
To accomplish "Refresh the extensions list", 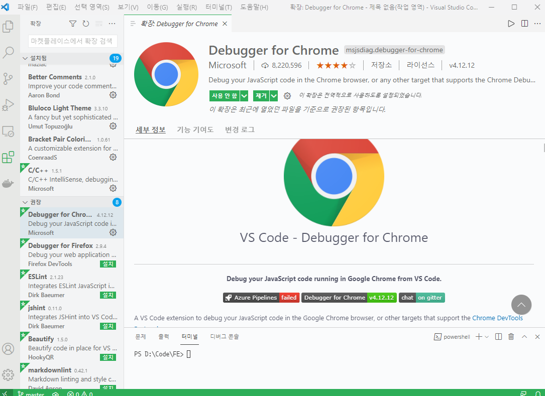I will coord(86,24).
